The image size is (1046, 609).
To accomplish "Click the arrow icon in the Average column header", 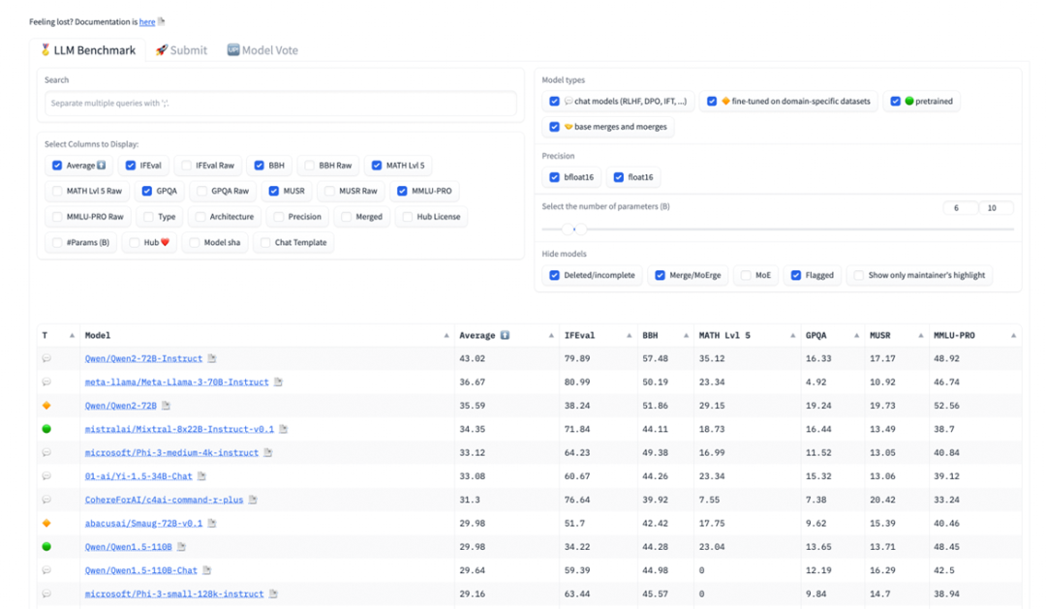I will coord(505,335).
